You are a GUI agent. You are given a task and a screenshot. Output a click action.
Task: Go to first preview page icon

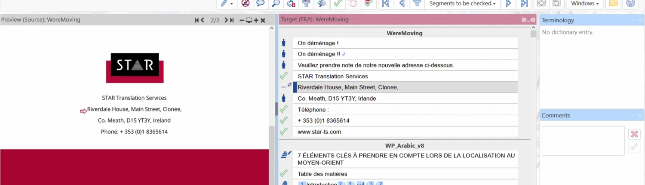pyautogui.click(x=197, y=20)
